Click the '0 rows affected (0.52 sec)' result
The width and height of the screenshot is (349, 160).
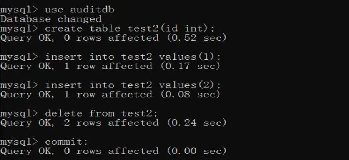coord(145,38)
